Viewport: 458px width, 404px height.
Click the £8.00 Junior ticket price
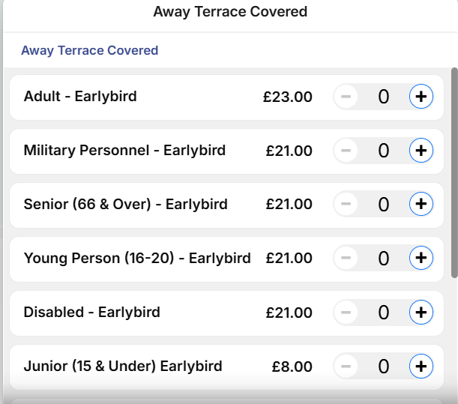coord(292,367)
